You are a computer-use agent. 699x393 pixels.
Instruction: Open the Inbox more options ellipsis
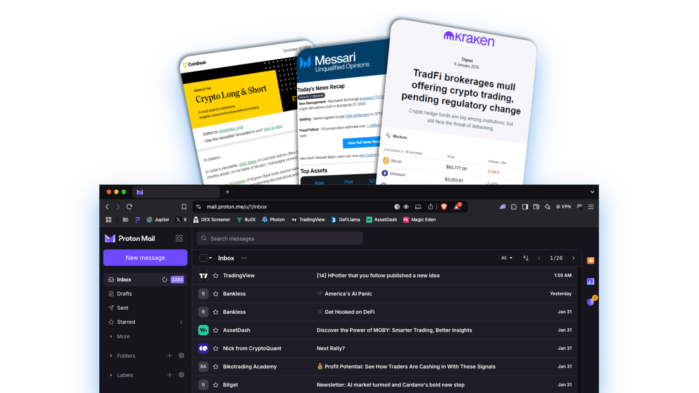tap(244, 258)
